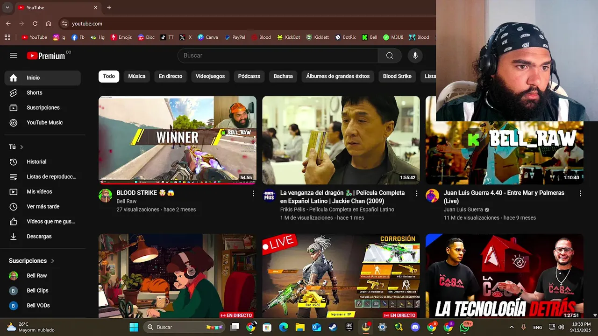Reload the page in browser

coord(35,23)
